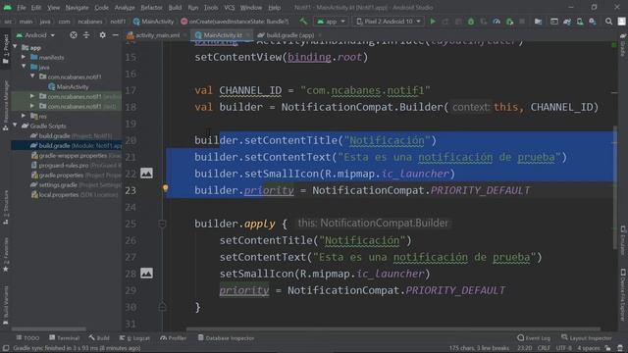Open the profiler gauge icon in toolbar
628x353 pixels.
497,22
